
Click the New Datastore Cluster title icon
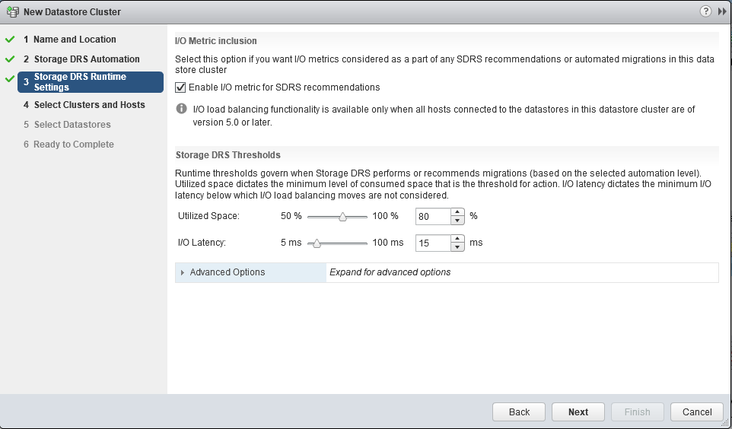pyautogui.click(x=12, y=12)
